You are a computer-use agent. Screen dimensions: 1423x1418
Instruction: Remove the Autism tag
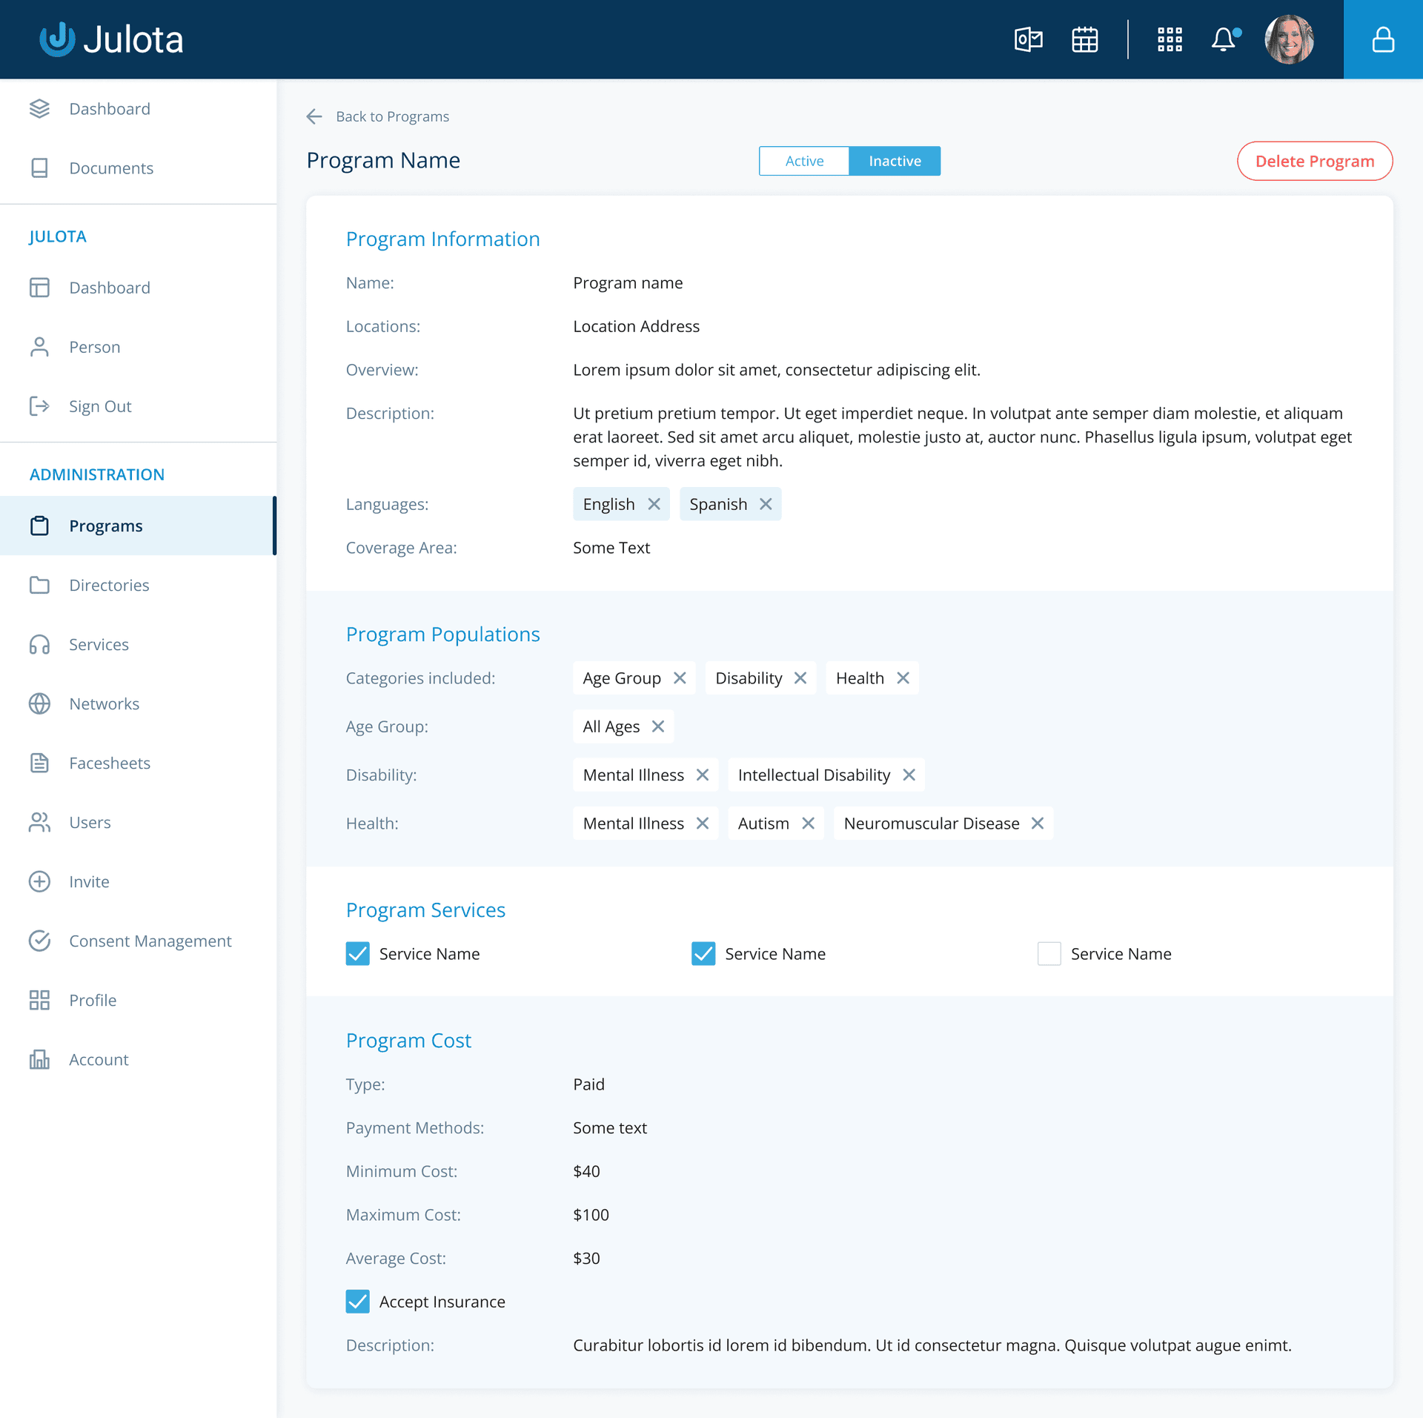click(x=808, y=823)
